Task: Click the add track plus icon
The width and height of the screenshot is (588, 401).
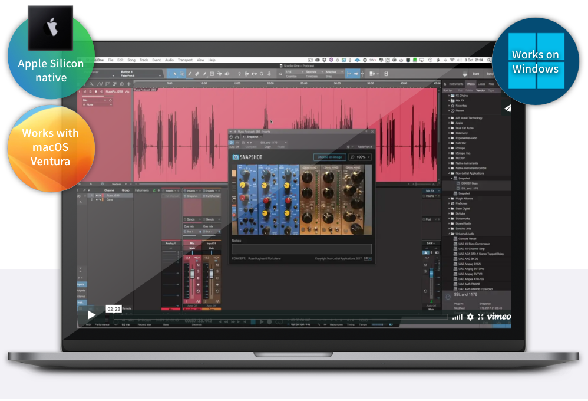Action: (x=128, y=84)
